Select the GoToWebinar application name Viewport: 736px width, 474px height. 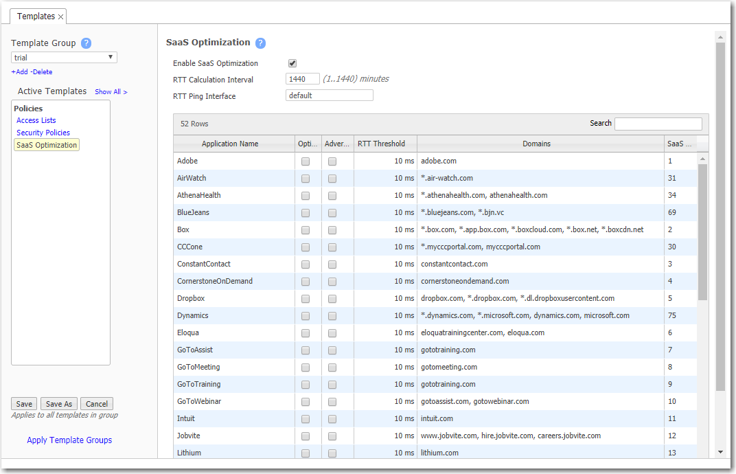tap(199, 401)
